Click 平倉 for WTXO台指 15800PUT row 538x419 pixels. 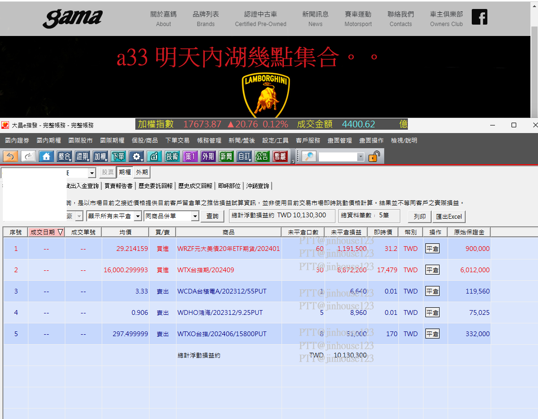(x=432, y=334)
